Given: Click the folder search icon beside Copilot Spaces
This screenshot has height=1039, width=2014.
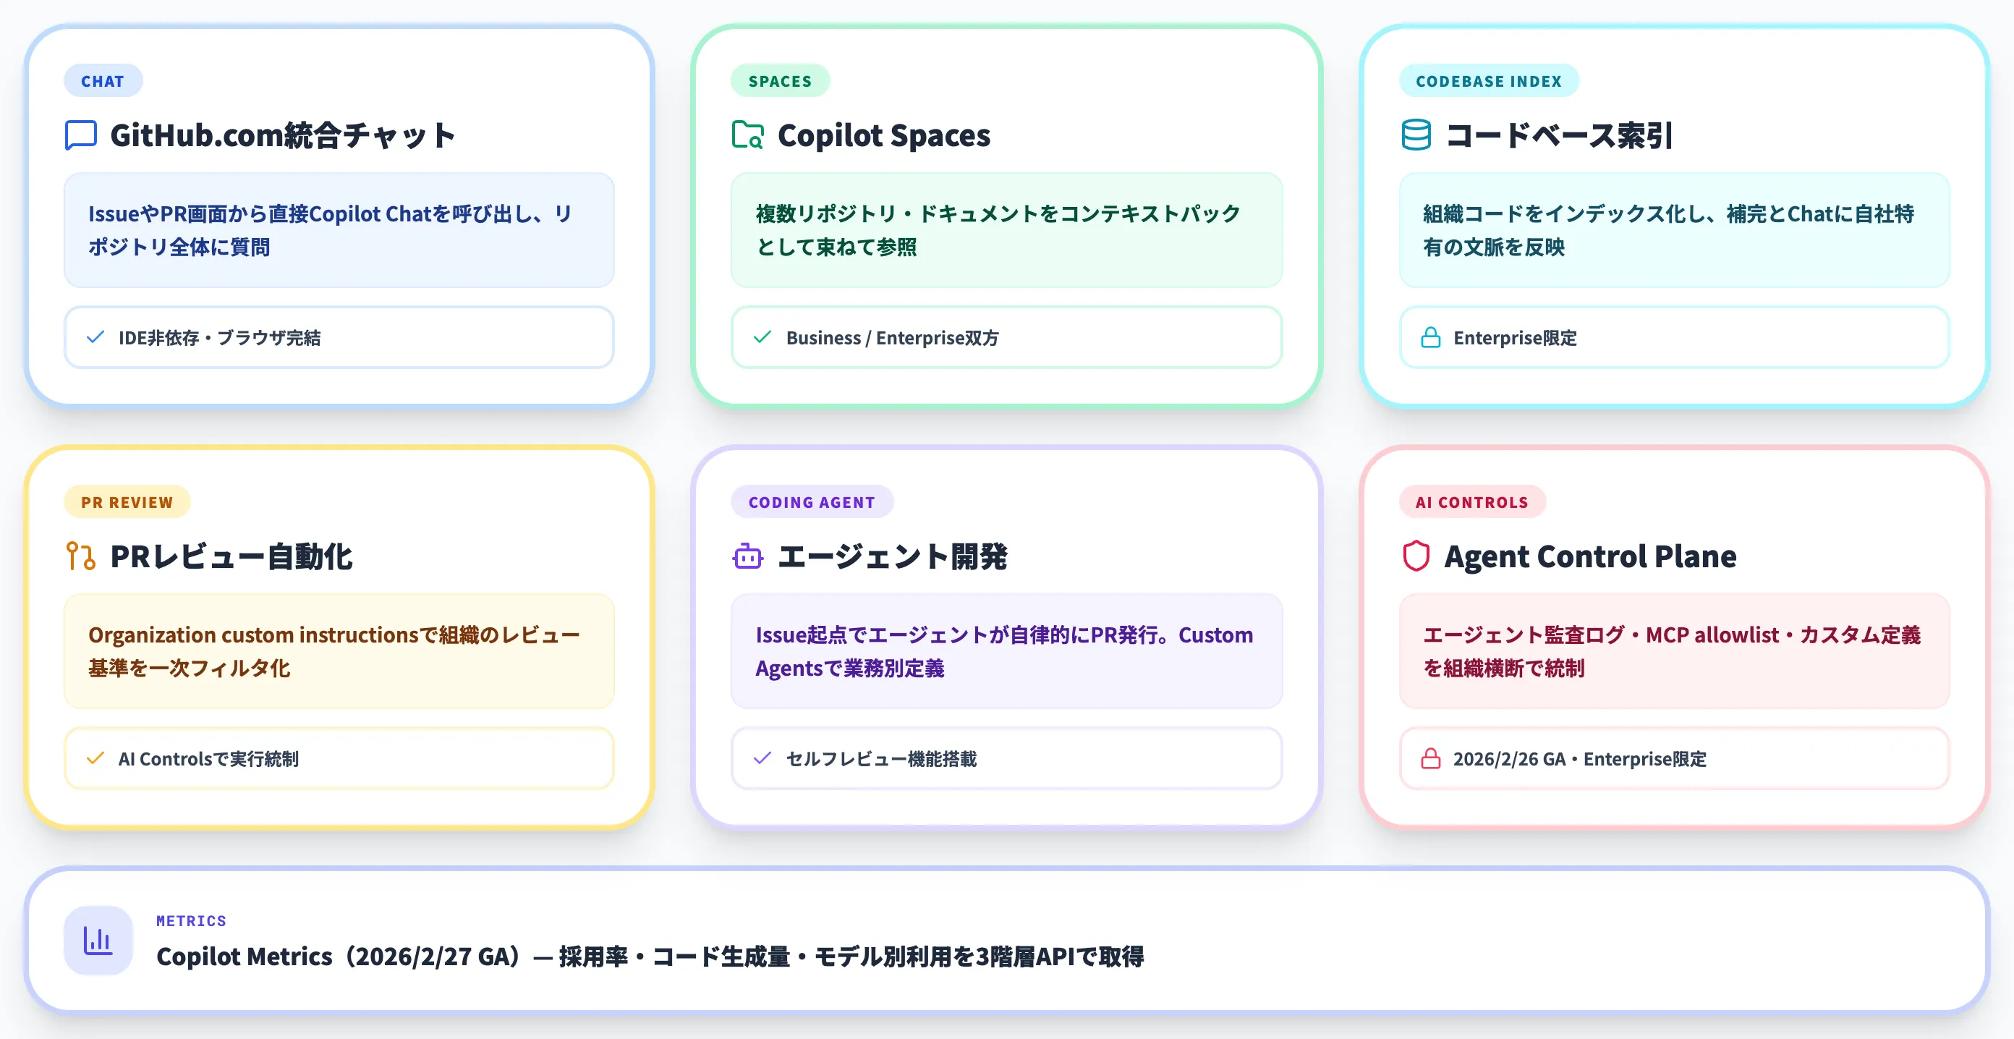Looking at the screenshot, I should tap(747, 135).
